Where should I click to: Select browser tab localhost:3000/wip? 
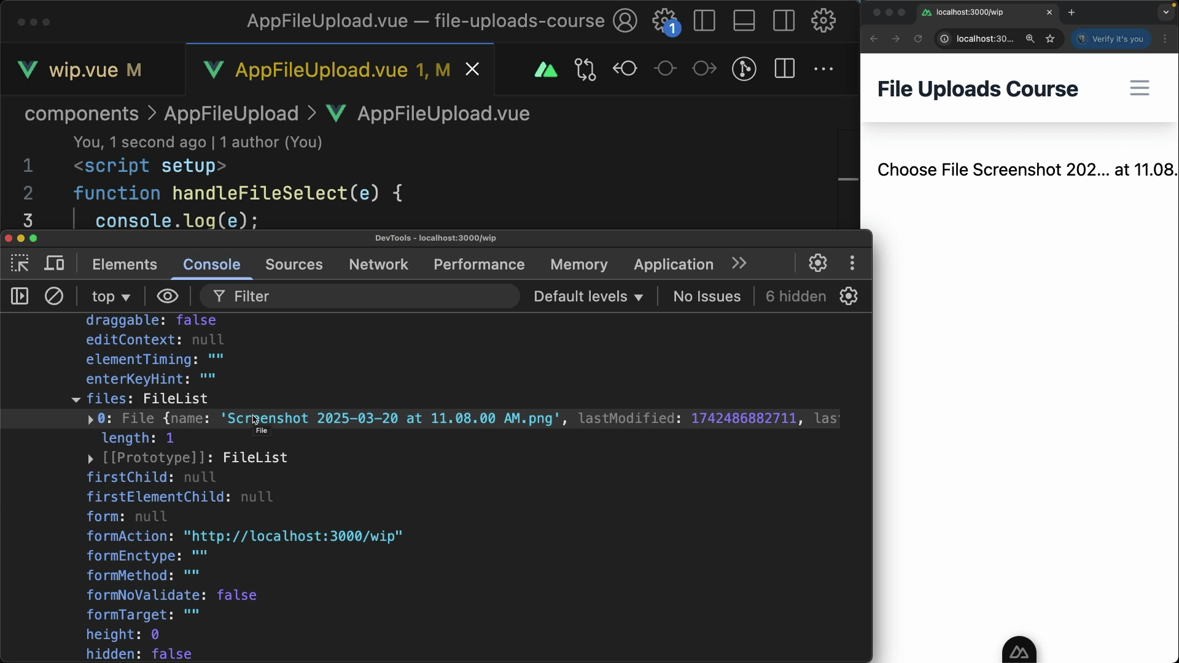987,12
